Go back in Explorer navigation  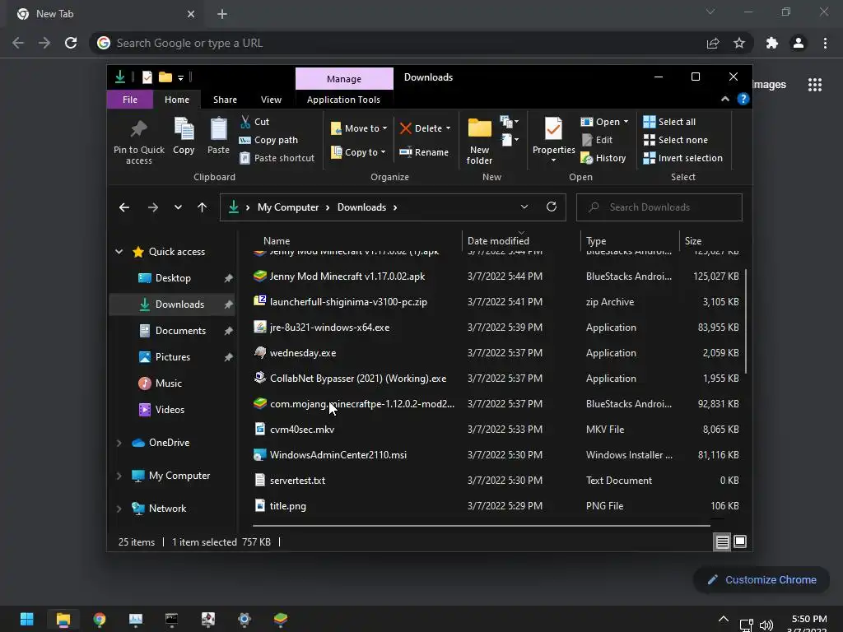point(124,207)
